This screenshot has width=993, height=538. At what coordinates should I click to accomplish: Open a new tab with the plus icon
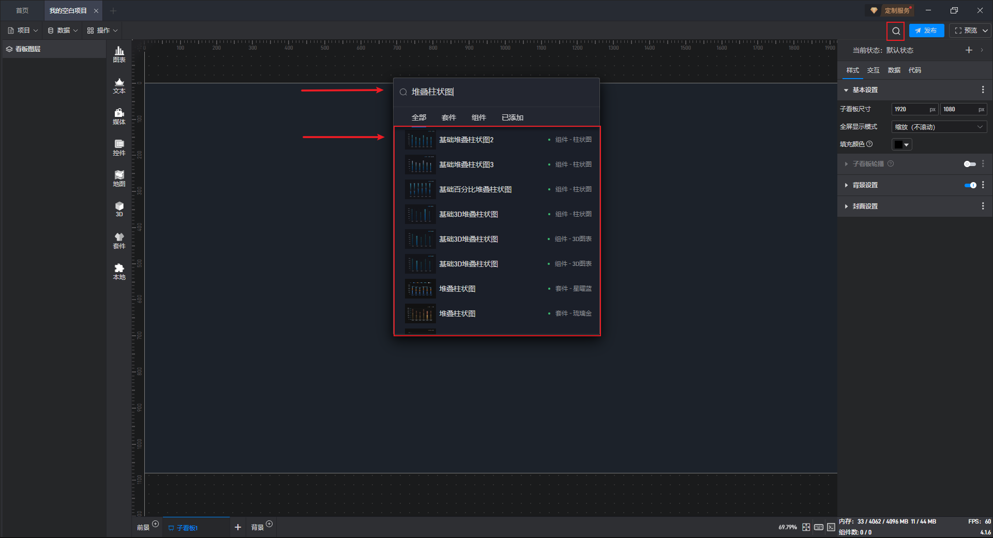tap(113, 11)
